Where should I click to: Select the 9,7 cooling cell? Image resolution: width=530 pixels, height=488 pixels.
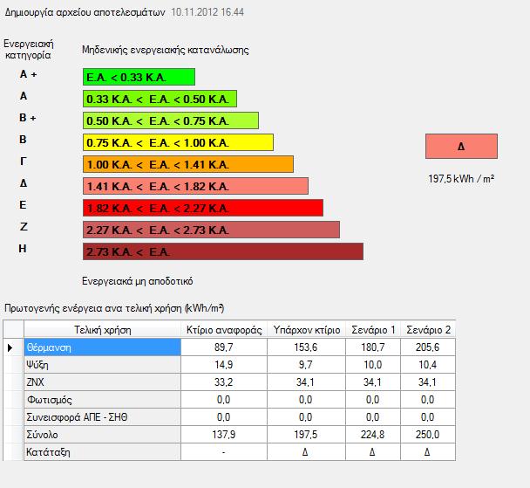click(307, 365)
